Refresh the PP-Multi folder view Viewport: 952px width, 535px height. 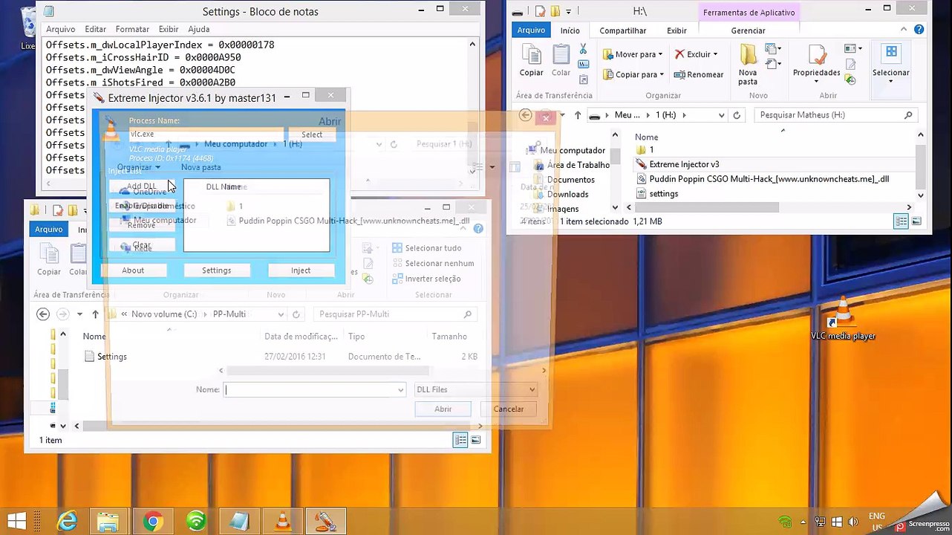[x=296, y=314]
